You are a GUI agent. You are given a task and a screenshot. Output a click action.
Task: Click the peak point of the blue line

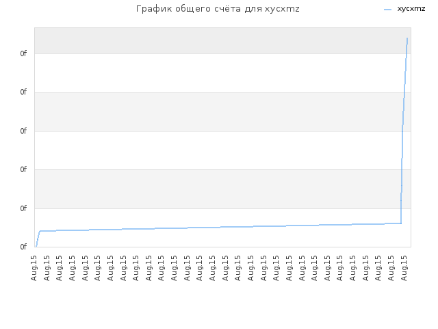[407, 38]
